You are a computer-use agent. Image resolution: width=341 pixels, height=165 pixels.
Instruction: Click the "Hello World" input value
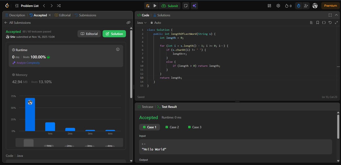(x=154, y=149)
